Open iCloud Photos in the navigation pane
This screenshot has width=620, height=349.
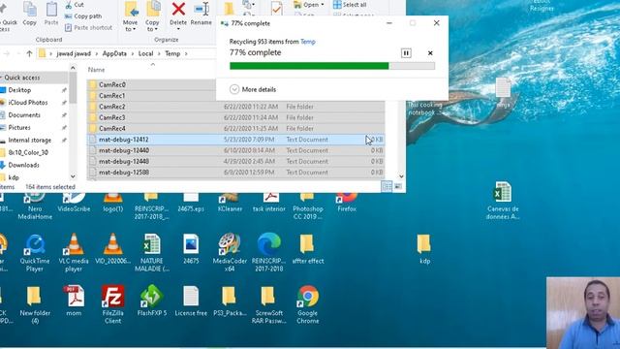(28, 103)
